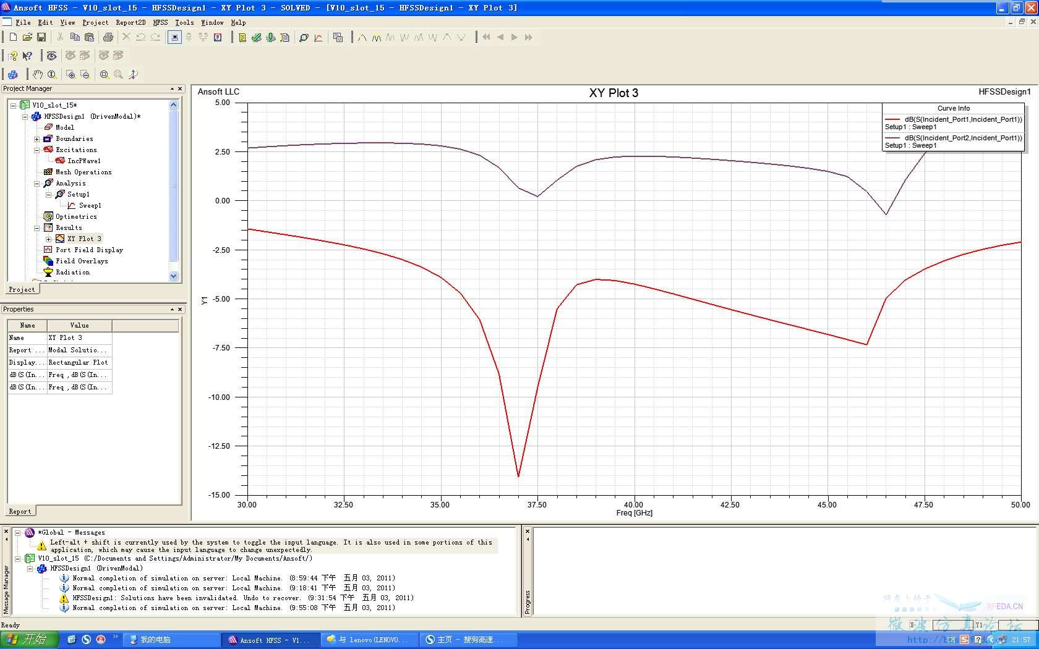
Task: Click the highlighted screen toggle toolbar icon
Action: (175, 38)
